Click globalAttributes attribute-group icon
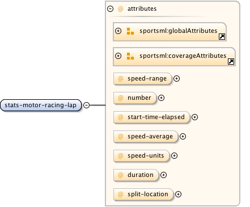250x207 pixels. [130, 31]
